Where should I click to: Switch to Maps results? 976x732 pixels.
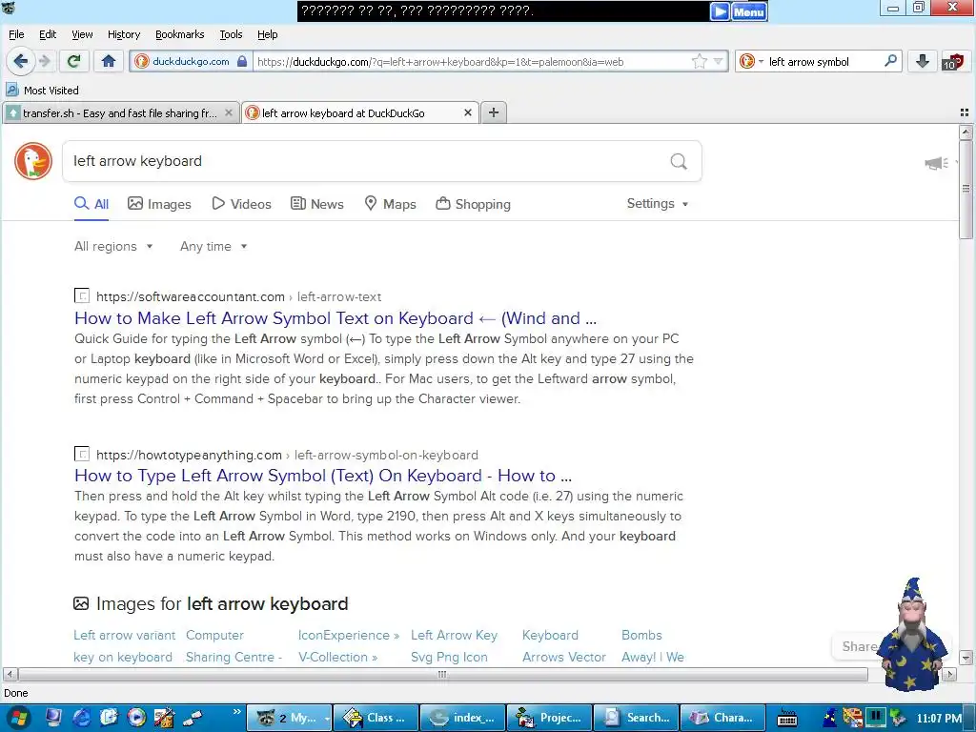[x=390, y=204]
